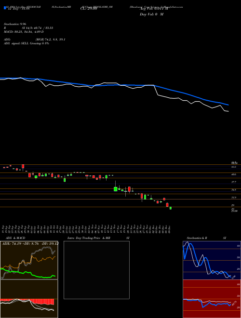Click the 42.5 price axis label
Screen dimensions: 241x318
[234, 167]
